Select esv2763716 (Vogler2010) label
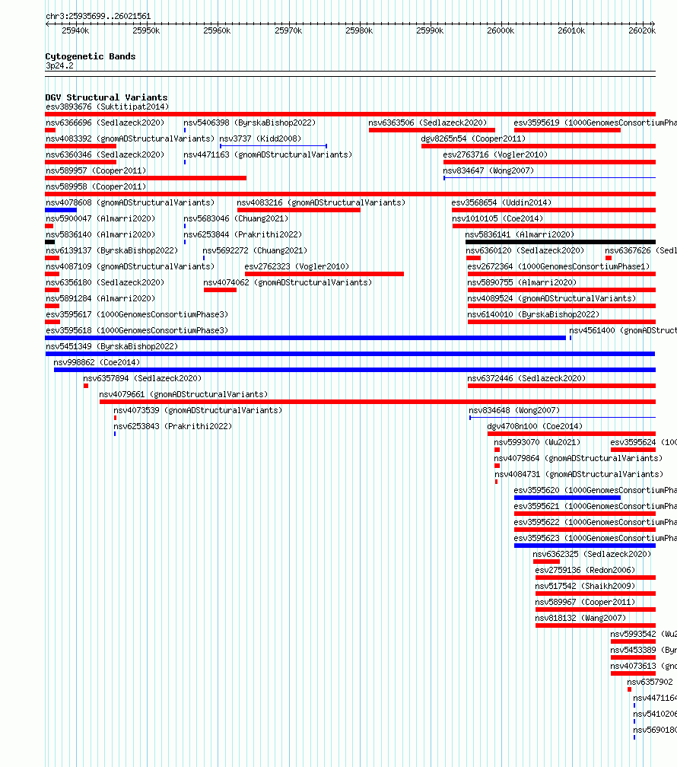This screenshot has width=677, height=767. pos(495,154)
